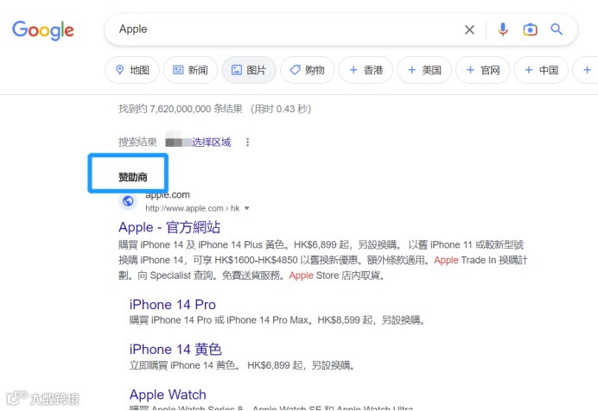
Task: Click the globe icon beside apple.com
Action: (x=128, y=200)
